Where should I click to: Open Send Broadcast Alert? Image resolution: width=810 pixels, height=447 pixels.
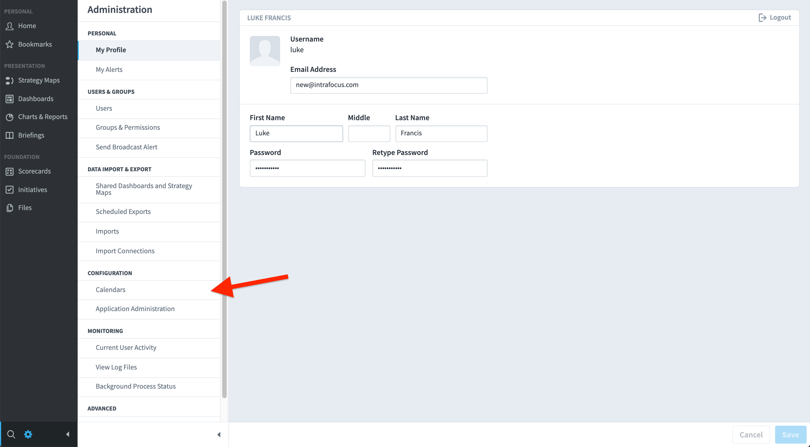point(149,147)
